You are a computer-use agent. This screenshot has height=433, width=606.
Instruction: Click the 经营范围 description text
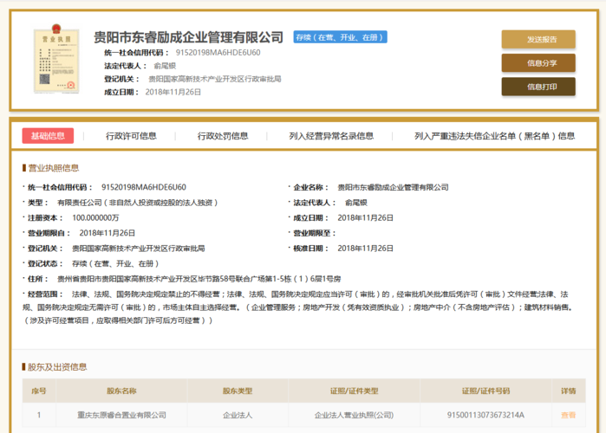coord(297,307)
